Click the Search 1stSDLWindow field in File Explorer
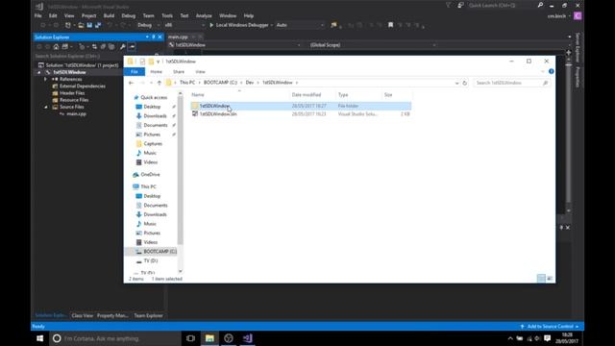Image resolution: width=615 pixels, height=346 pixels. [511, 83]
